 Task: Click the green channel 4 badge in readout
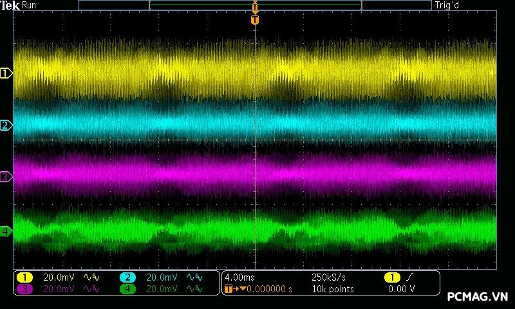pyautogui.click(x=127, y=289)
